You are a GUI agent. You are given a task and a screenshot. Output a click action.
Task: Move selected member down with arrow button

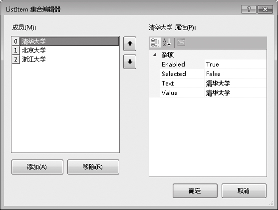point(130,62)
